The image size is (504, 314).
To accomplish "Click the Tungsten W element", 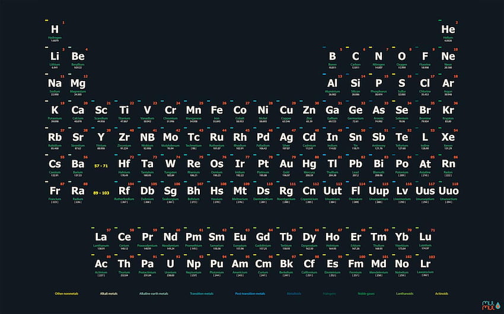I will click(x=171, y=166).
